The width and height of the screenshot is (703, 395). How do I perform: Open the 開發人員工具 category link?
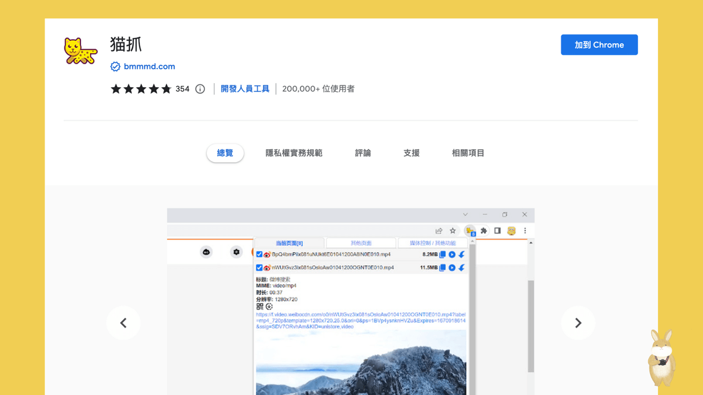tap(245, 89)
